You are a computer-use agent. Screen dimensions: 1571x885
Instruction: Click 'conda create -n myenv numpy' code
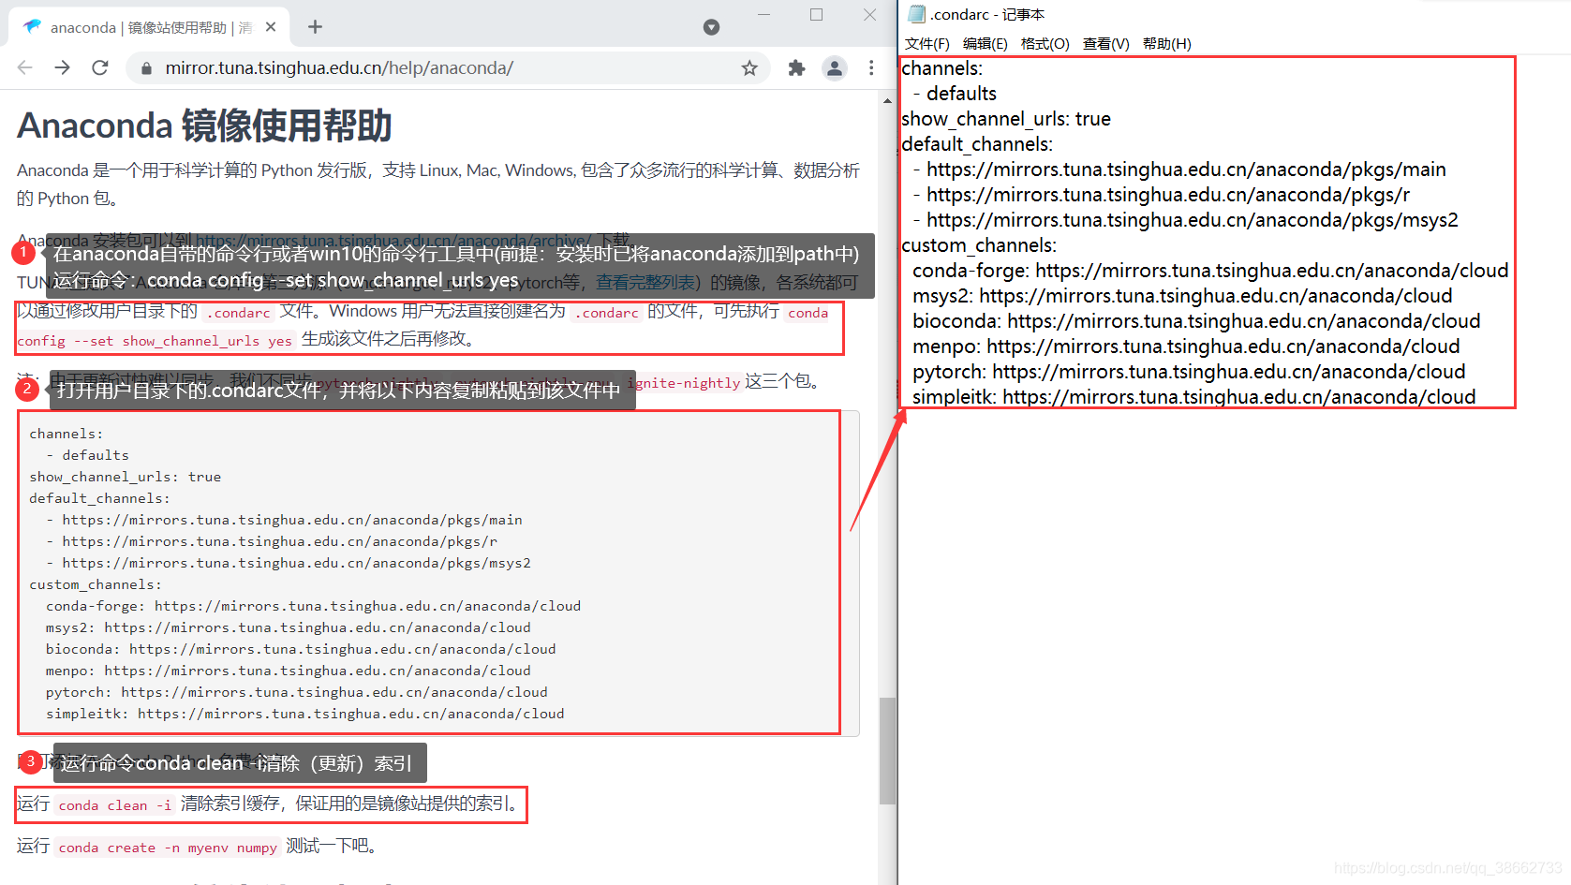(168, 848)
